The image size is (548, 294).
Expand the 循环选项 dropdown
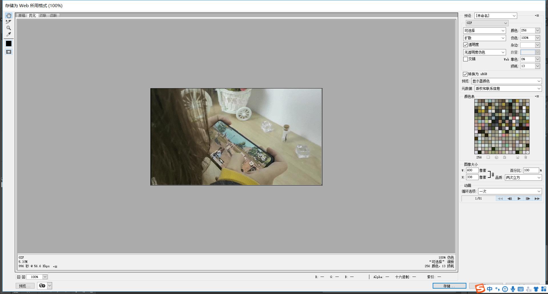click(510, 191)
